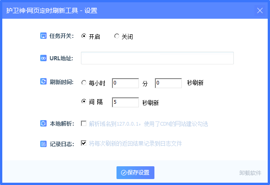Screen dimensions: 270x185
Task: Click the record log (记录日志) icon
Action: point(43,144)
